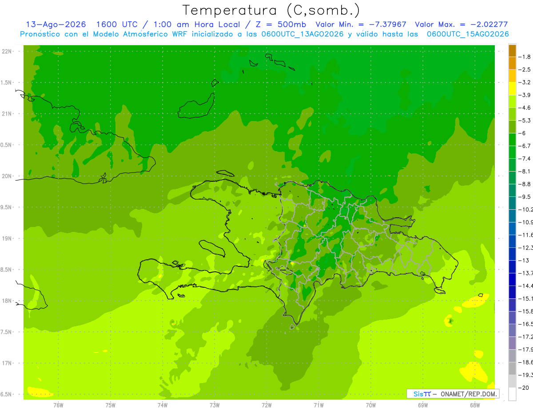Select the valid-until time '0600UTC_15AGO2026'
The image size is (533, 411).
pyautogui.click(x=468, y=34)
